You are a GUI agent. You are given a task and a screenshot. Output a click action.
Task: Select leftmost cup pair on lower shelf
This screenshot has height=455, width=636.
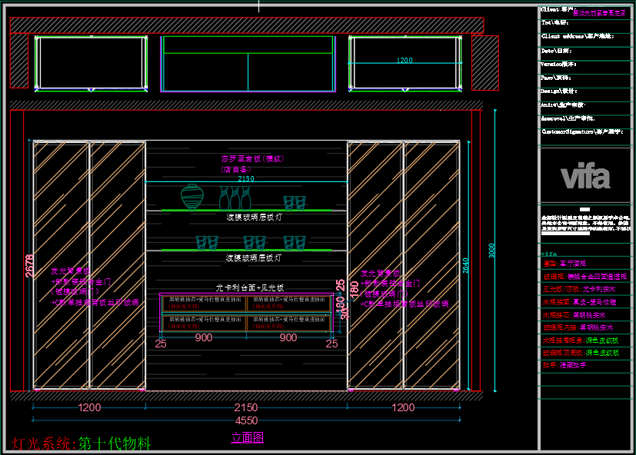206,243
